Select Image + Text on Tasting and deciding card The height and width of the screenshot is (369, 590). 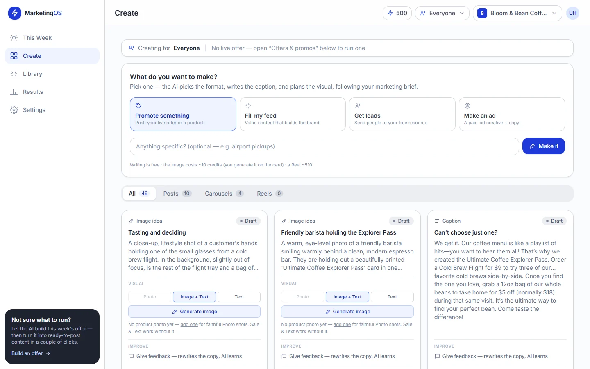coord(195,297)
